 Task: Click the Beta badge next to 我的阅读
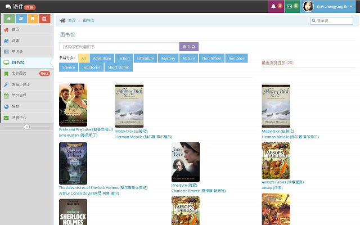[44, 74]
